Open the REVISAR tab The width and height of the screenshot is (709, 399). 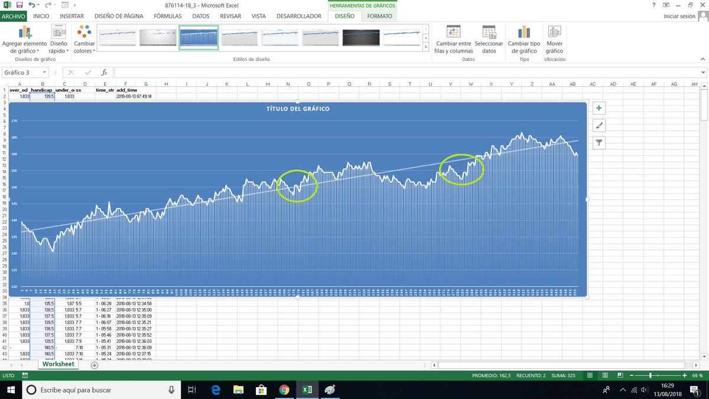[230, 16]
